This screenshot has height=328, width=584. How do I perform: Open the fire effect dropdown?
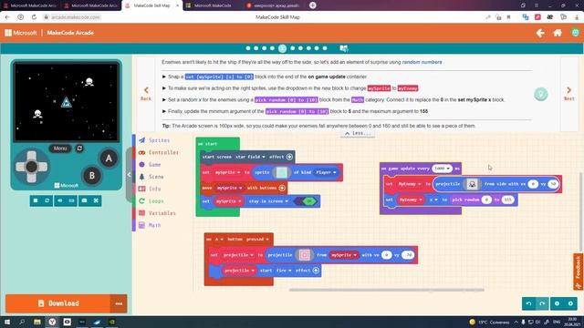[284, 271]
